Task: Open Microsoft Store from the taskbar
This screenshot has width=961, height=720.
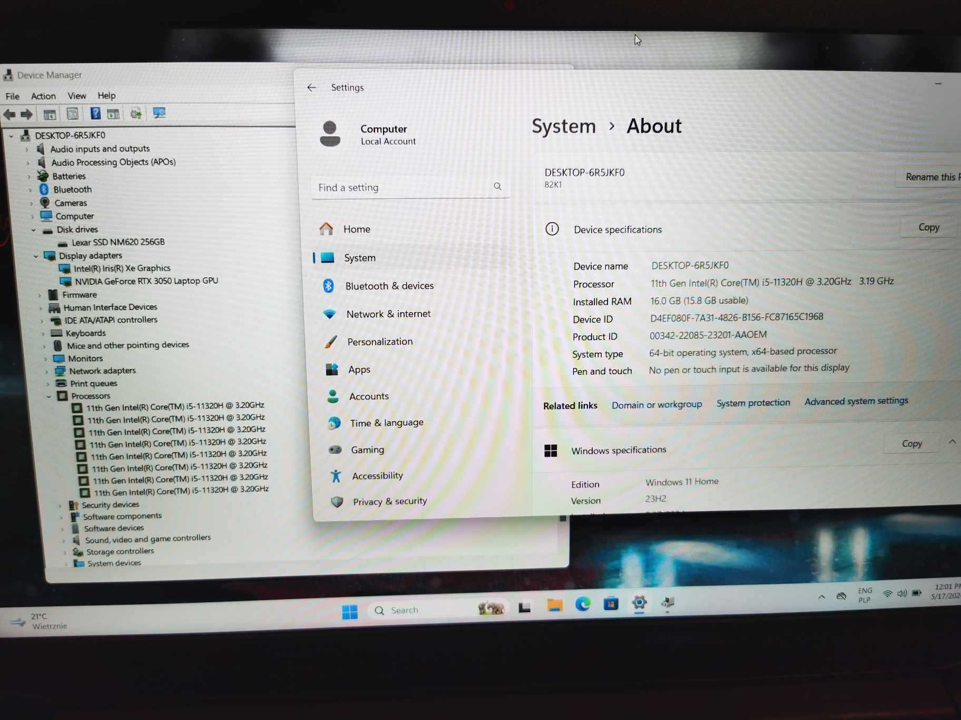Action: [x=611, y=603]
